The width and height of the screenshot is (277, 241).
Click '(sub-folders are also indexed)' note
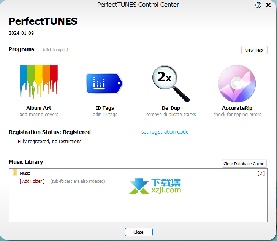pos(78,181)
